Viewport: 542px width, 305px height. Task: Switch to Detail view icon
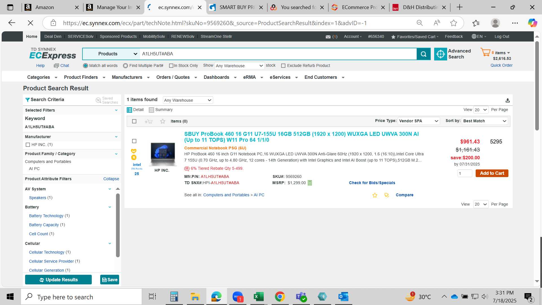[x=129, y=110]
